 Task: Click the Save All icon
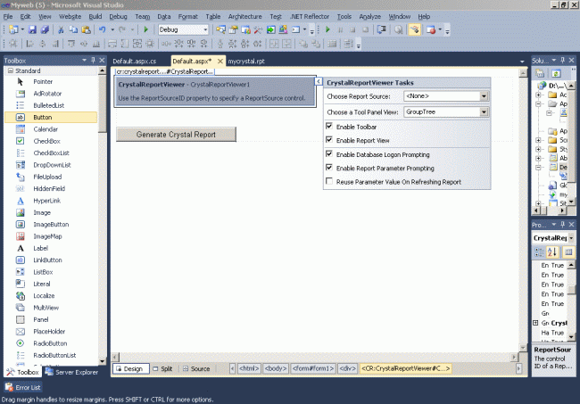[x=45, y=29]
